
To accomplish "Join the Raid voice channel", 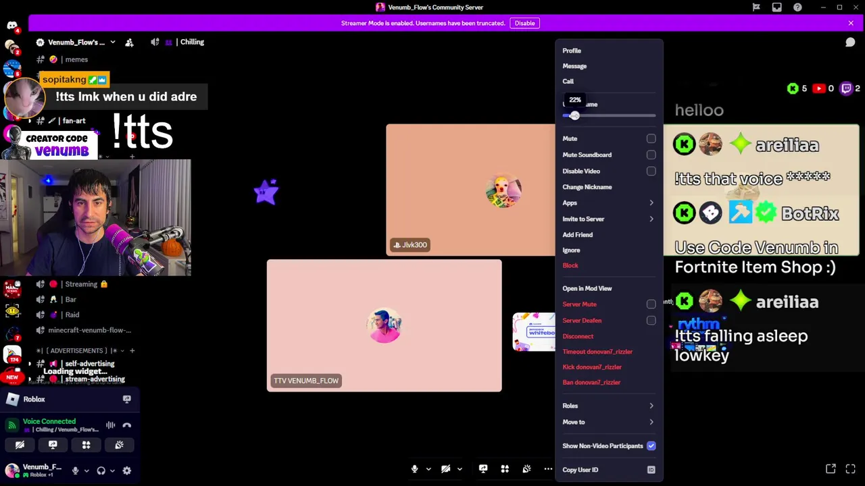I will pos(72,315).
